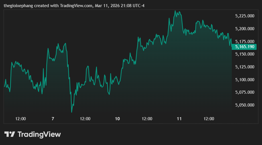Click the 12:00 label right of date 11
Viewport: 262px width, 145px height.
(209, 119)
